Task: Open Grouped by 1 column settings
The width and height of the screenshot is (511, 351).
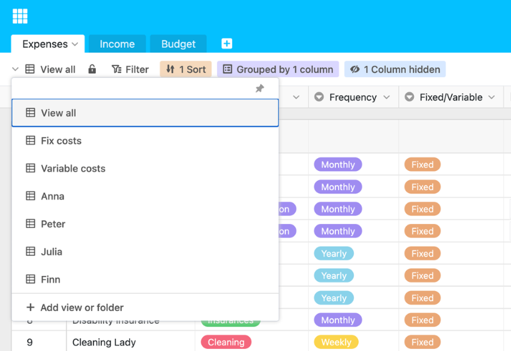Action: point(278,69)
